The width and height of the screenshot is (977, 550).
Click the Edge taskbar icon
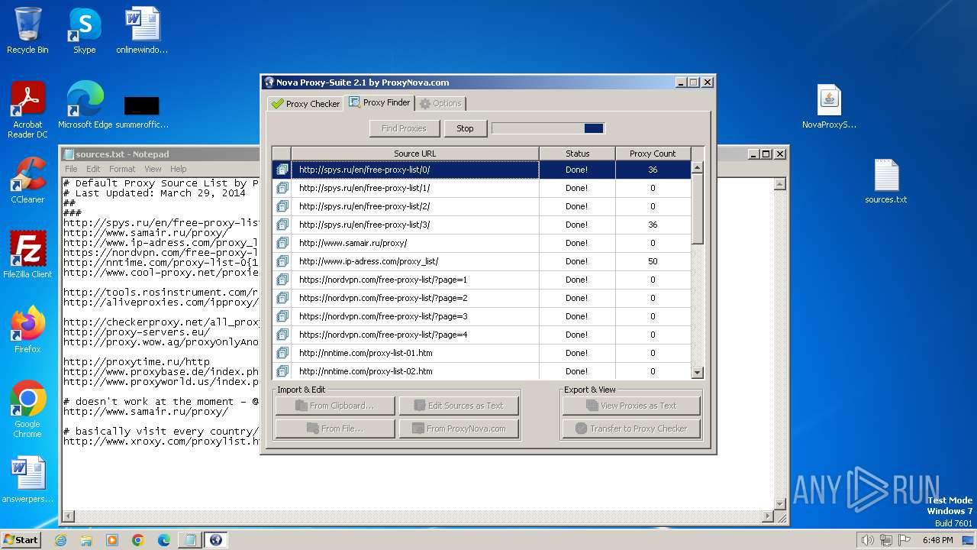(164, 540)
